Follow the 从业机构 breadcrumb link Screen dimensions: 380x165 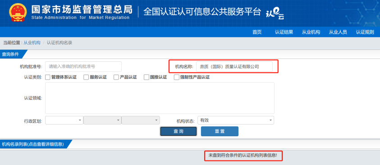coord(32,43)
